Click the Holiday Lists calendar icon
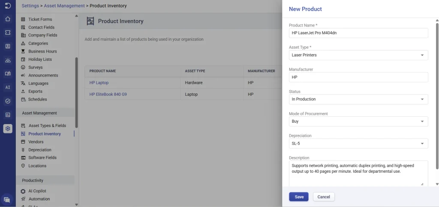 pyautogui.click(x=23, y=59)
